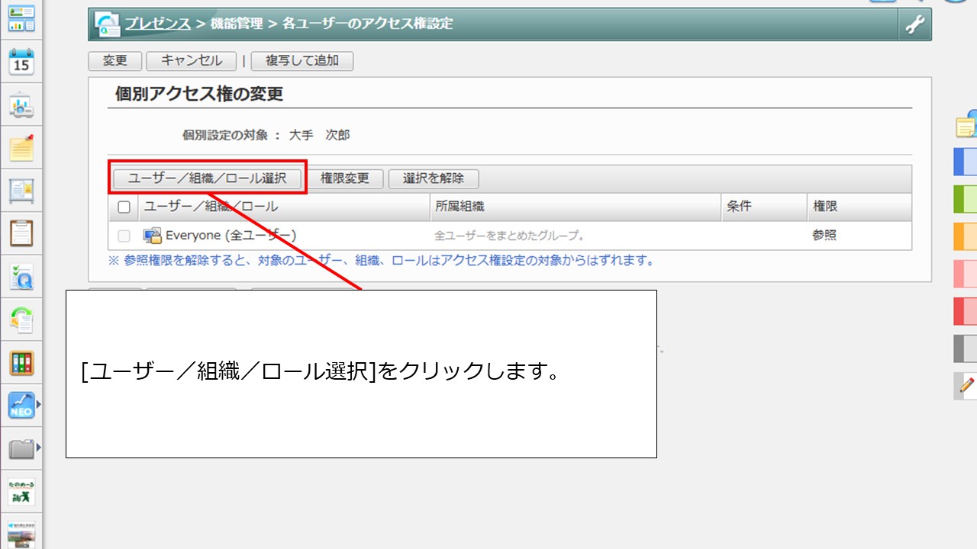Click the Everyone group icon in the table
The height and width of the screenshot is (549, 977).
pyautogui.click(x=152, y=236)
